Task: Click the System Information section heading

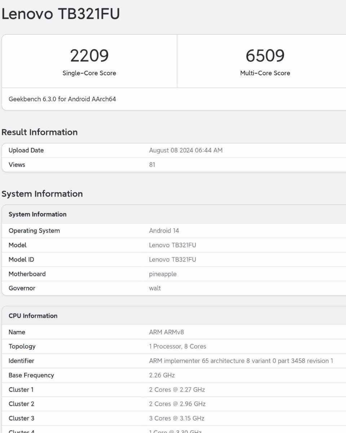Action: point(42,194)
